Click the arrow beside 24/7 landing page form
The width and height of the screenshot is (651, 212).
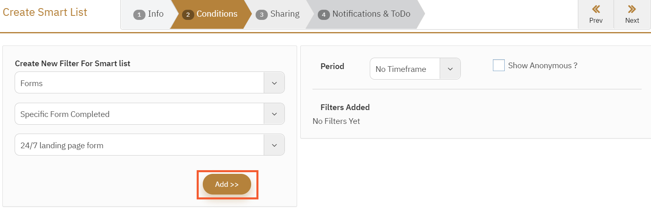(274, 145)
